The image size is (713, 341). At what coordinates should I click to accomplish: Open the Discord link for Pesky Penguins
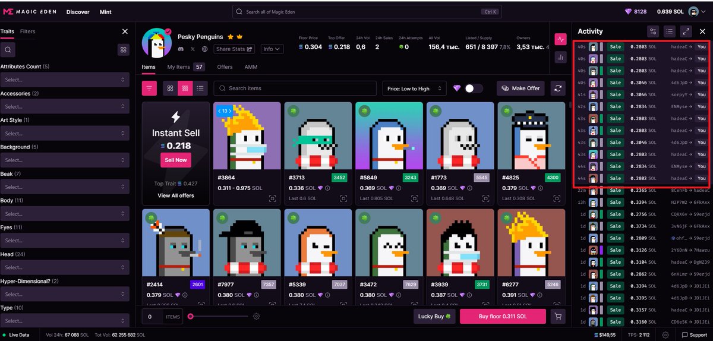point(181,49)
